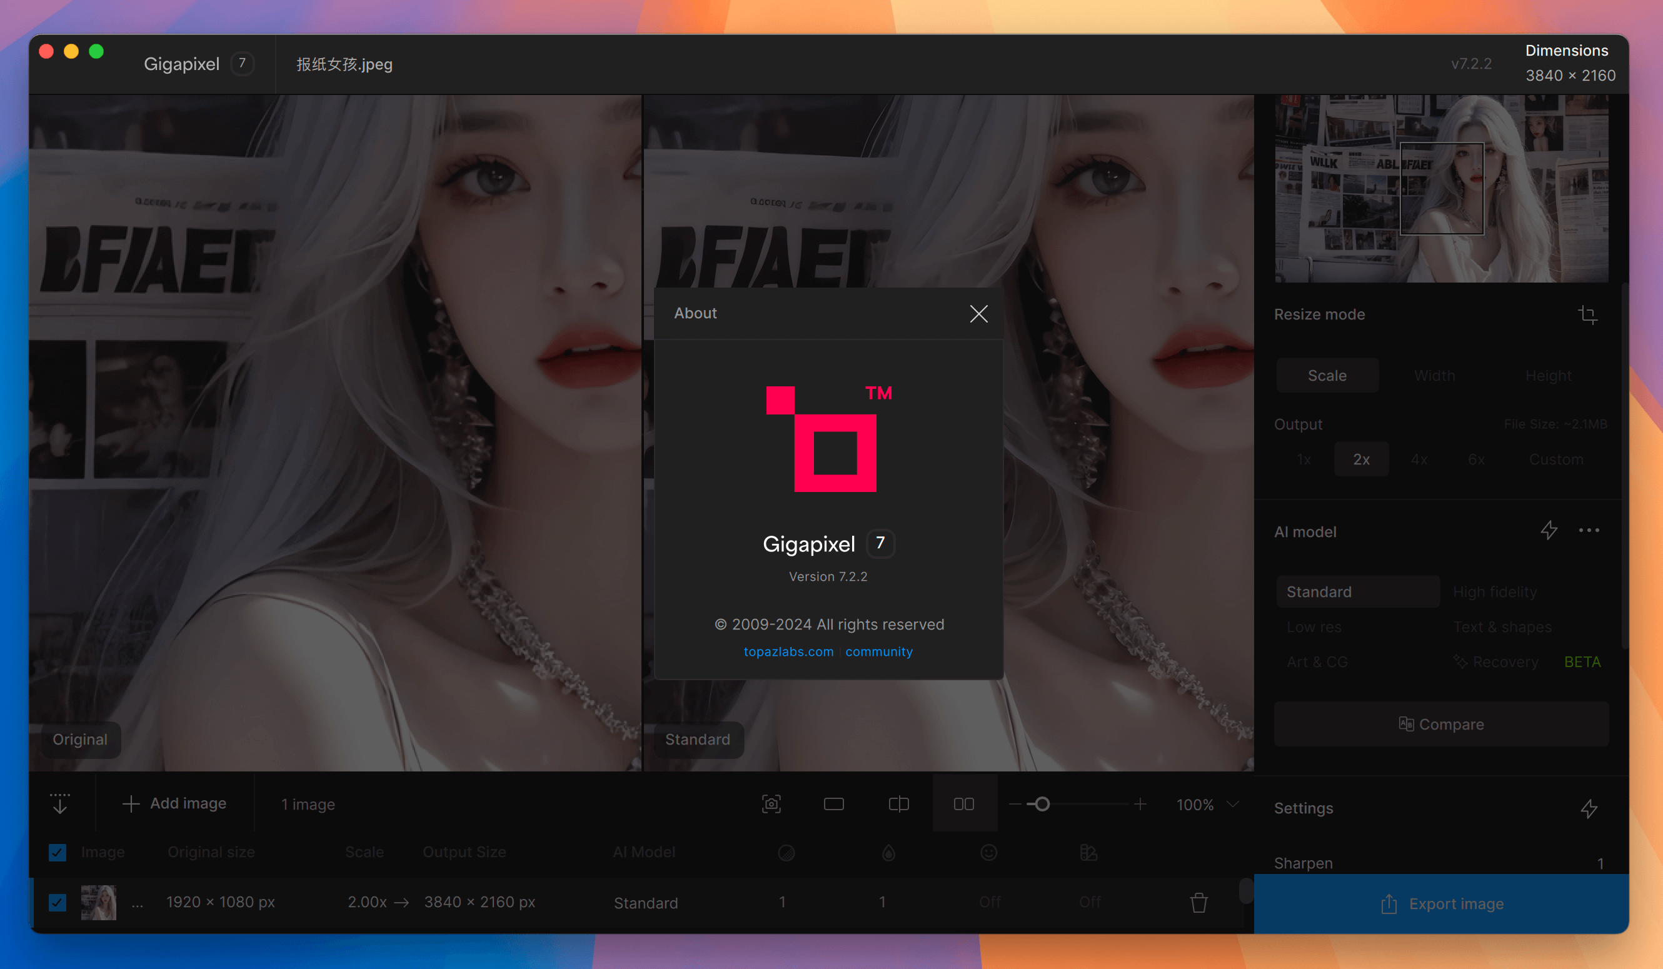Screen dimensions: 1663x969
Task: Click the right panel scrollbar
Action: 1624,465
